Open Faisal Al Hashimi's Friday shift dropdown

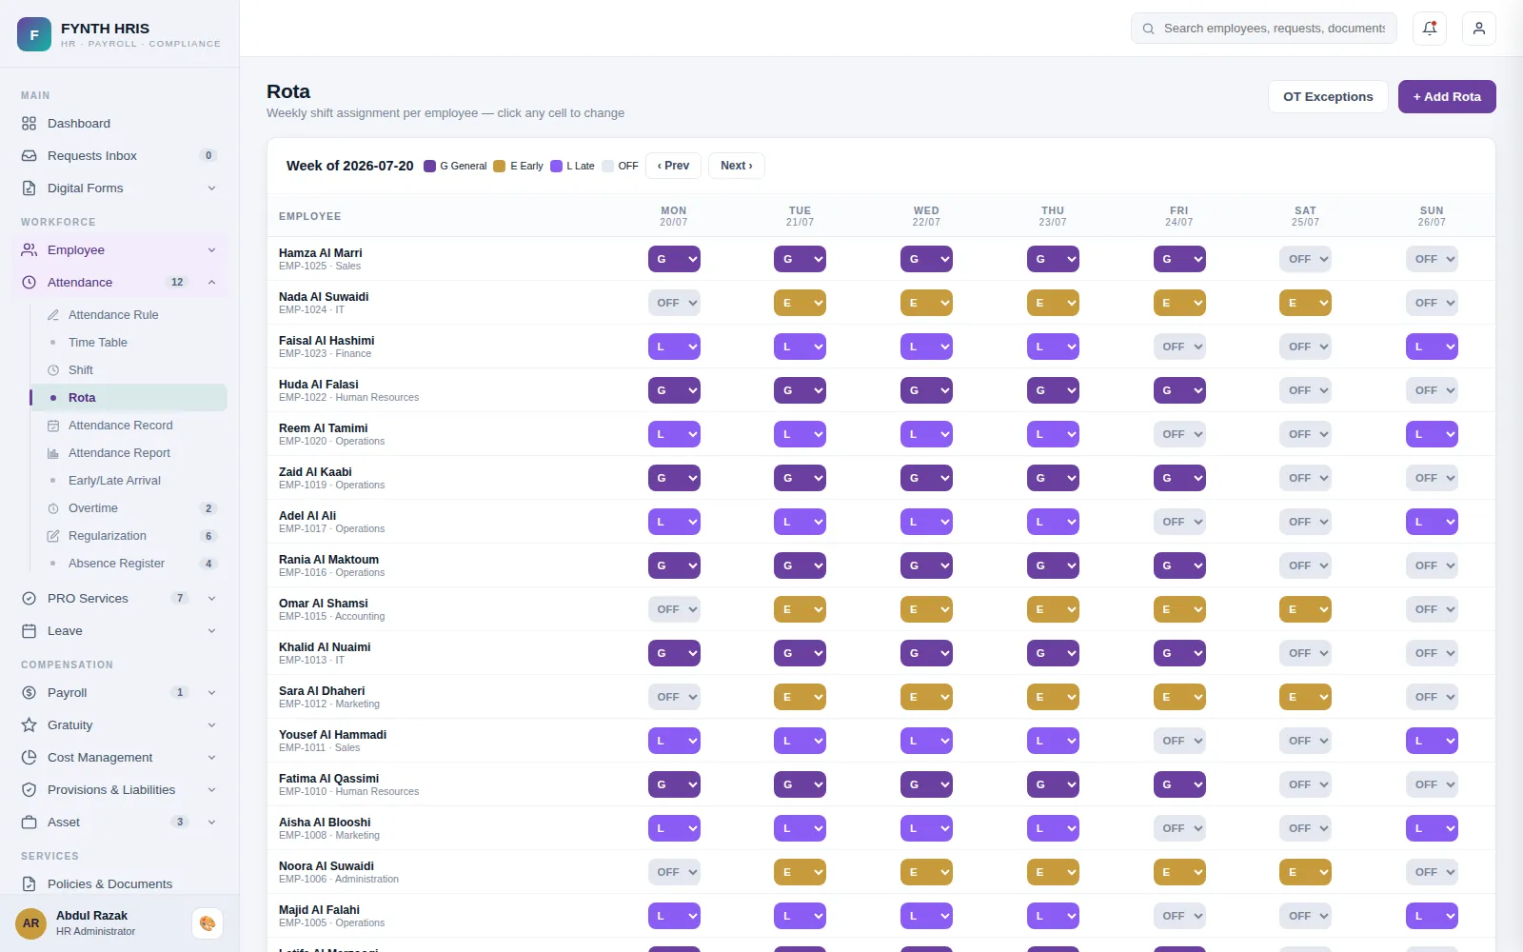(1179, 347)
